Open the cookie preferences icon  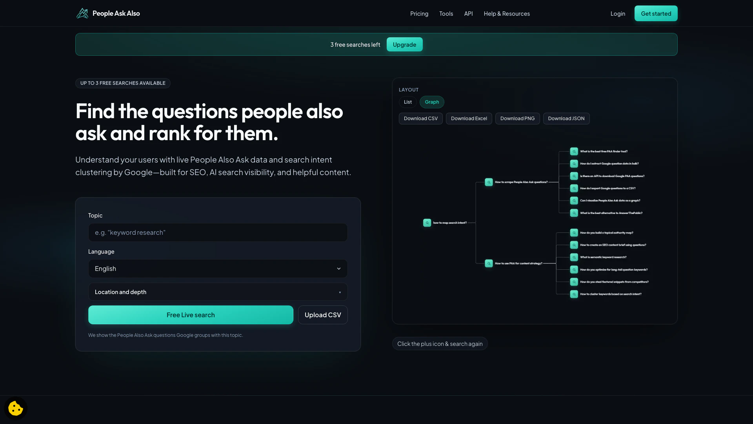click(x=16, y=408)
